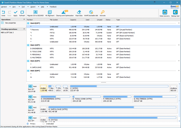Image resolution: width=181 pixels, height=128 pixels.
Task: Select the E: TOOLS ZONE row
Action: click(x=103, y=52)
